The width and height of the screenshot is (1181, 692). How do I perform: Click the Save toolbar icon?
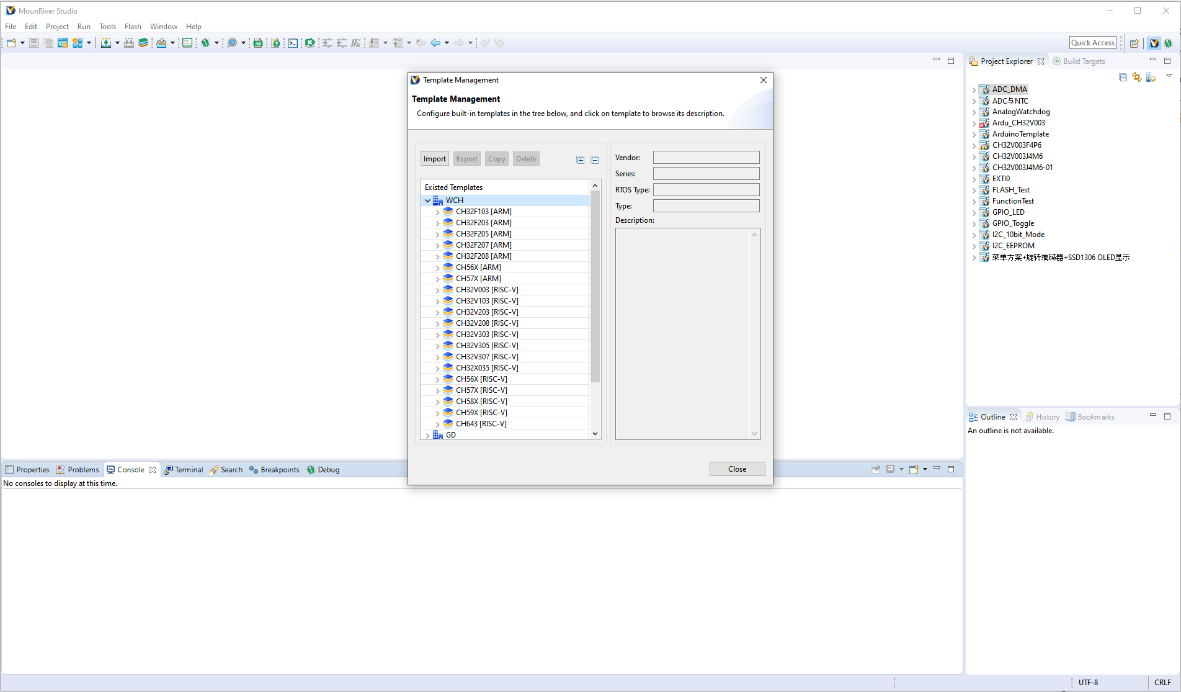pos(34,43)
